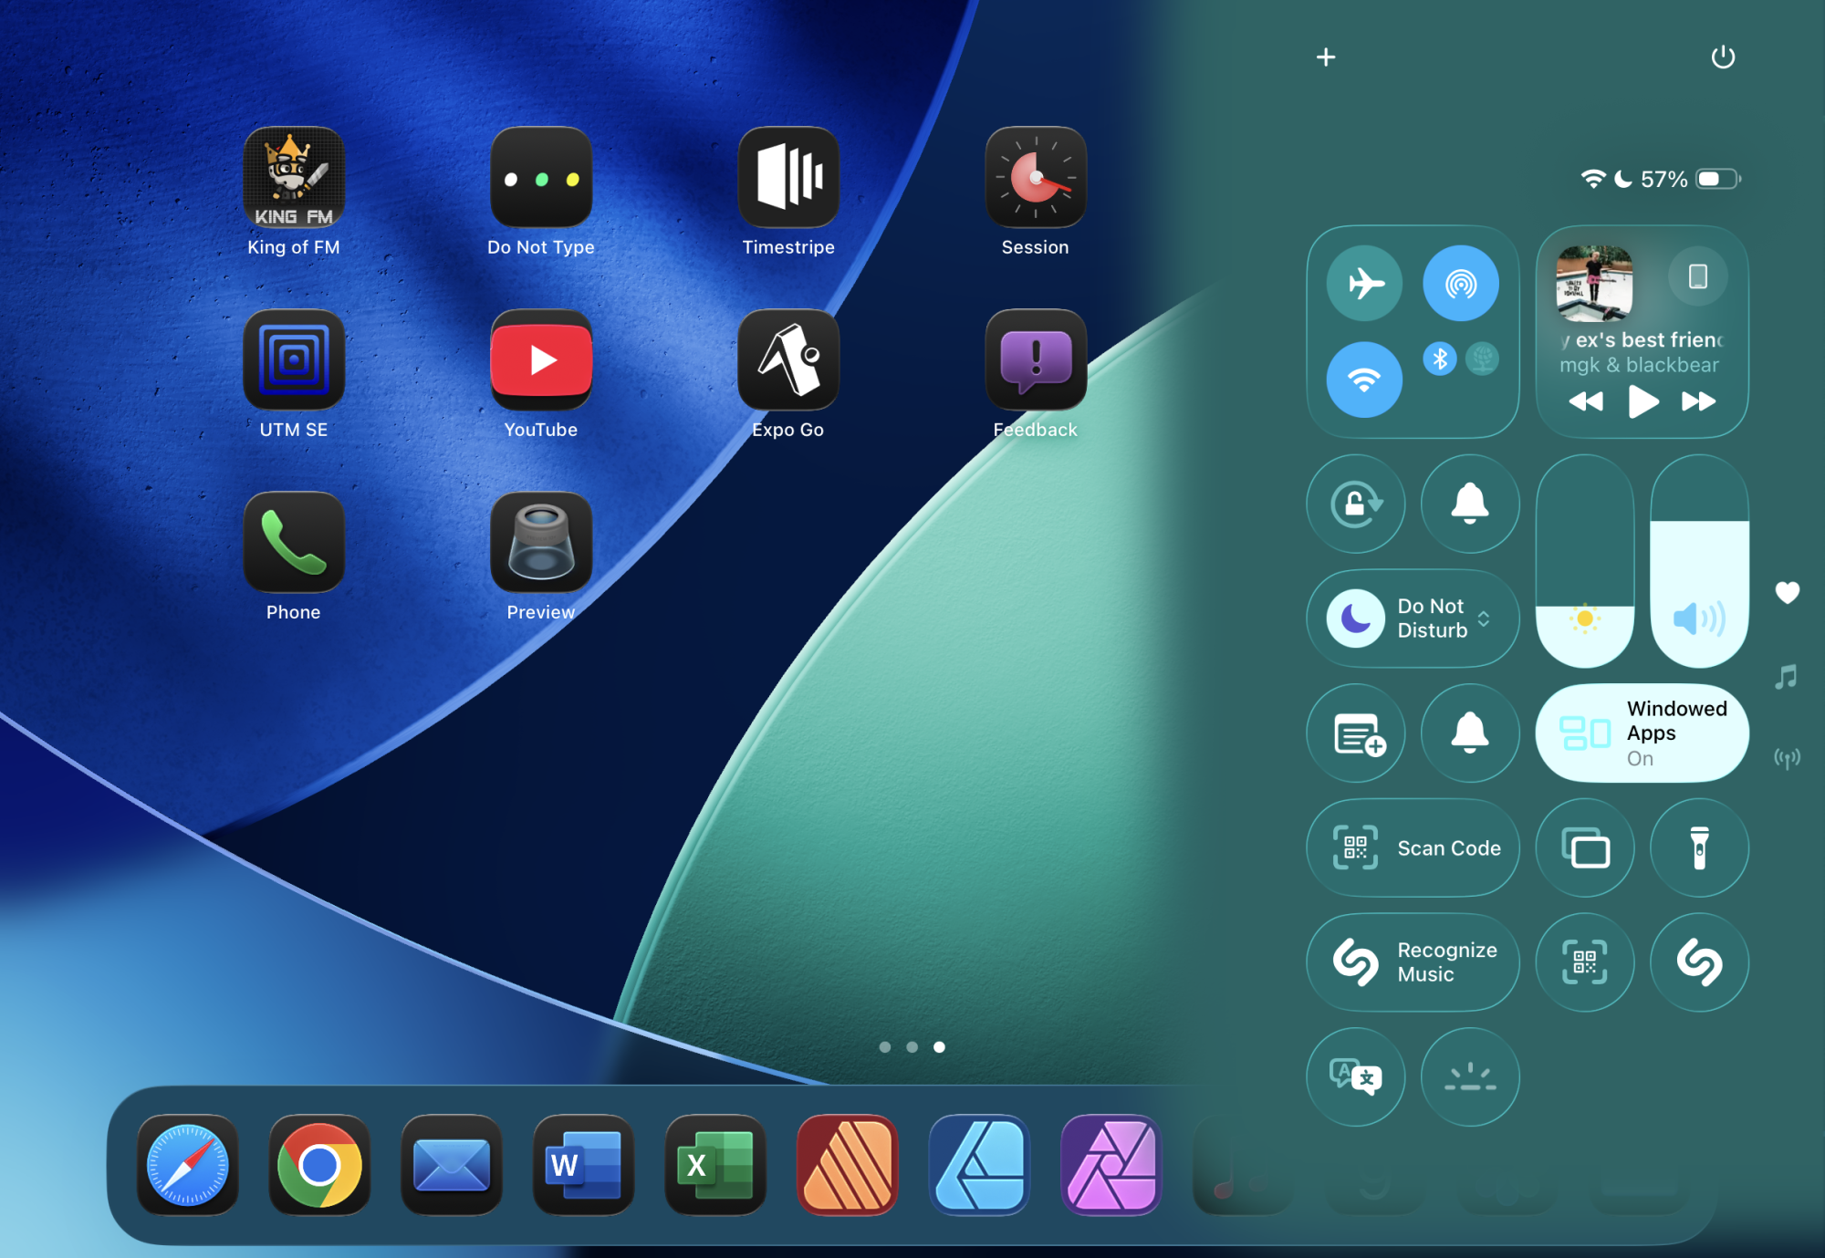1825x1258 pixels.
Task: Toggle rotation lock
Action: [x=1357, y=504]
